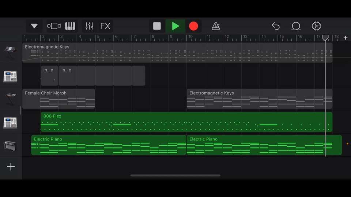Open the track controls mixer sliders

click(89, 26)
